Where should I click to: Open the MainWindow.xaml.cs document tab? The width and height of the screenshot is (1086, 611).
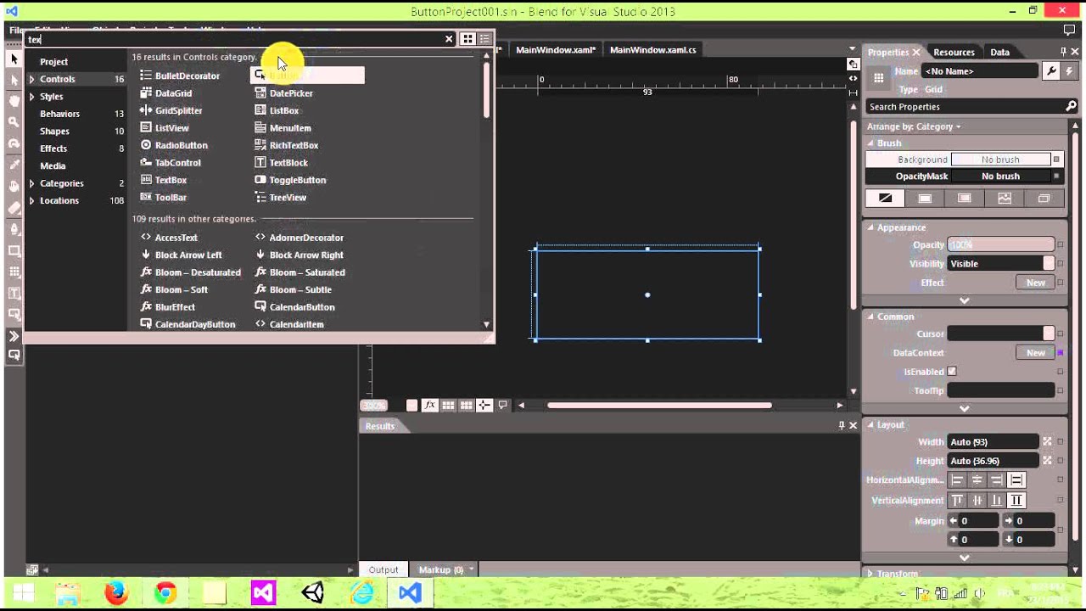click(653, 50)
